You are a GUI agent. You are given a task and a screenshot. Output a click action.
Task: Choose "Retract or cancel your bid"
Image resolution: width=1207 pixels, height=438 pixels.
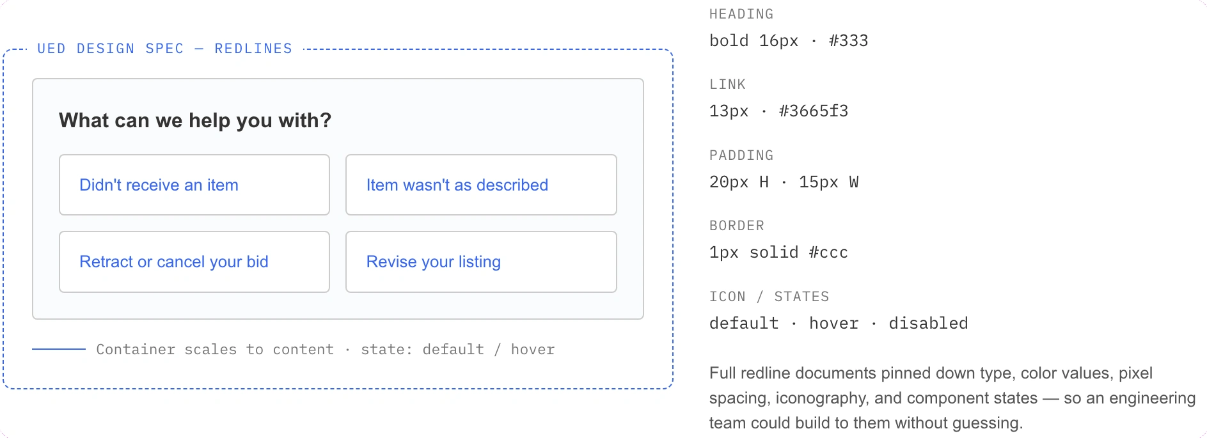194,262
